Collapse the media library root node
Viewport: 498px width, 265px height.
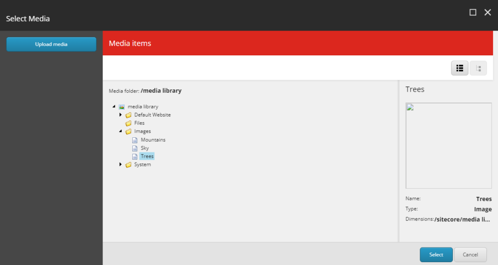pos(114,106)
